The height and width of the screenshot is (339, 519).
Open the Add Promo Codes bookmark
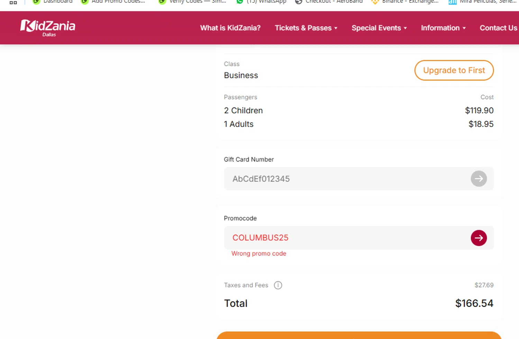click(x=113, y=2)
